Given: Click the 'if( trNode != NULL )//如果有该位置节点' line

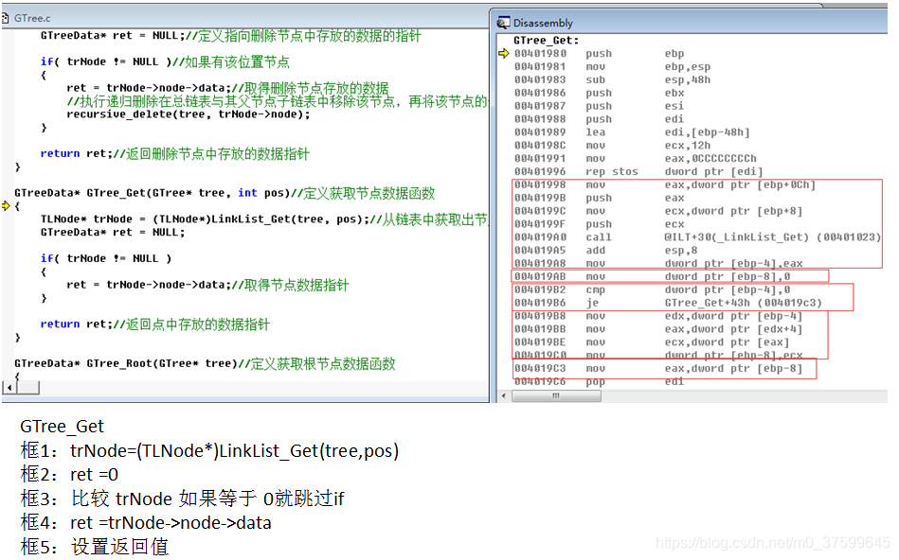Looking at the screenshot, I should click(x=165, y=61).
